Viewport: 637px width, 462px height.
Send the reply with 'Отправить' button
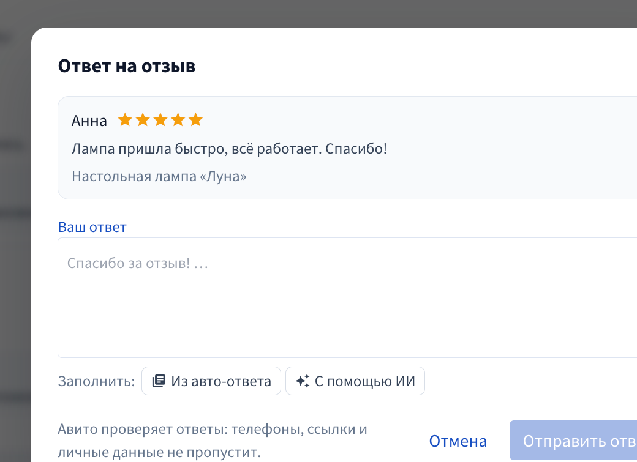[x=573, y=441]
